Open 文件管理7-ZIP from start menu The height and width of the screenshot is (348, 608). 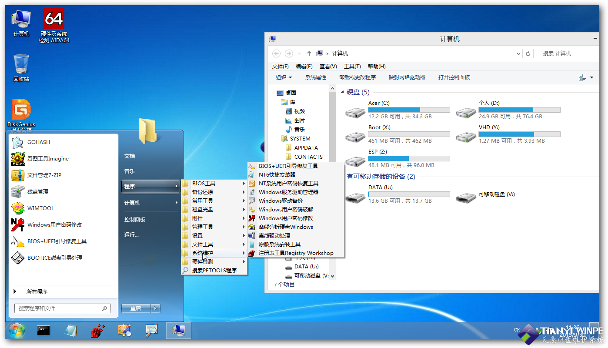click(x=63, y=175)
